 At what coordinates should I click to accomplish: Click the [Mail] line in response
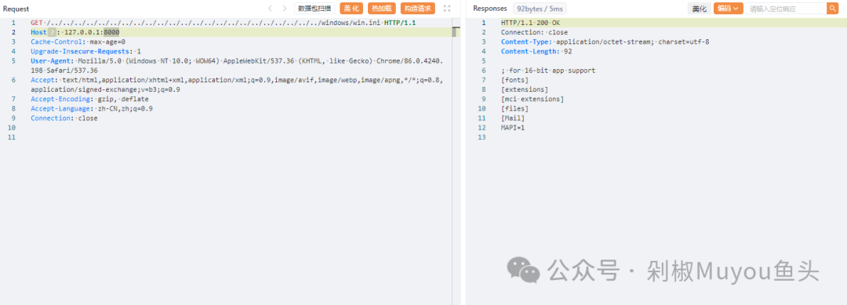pos(513,118)
